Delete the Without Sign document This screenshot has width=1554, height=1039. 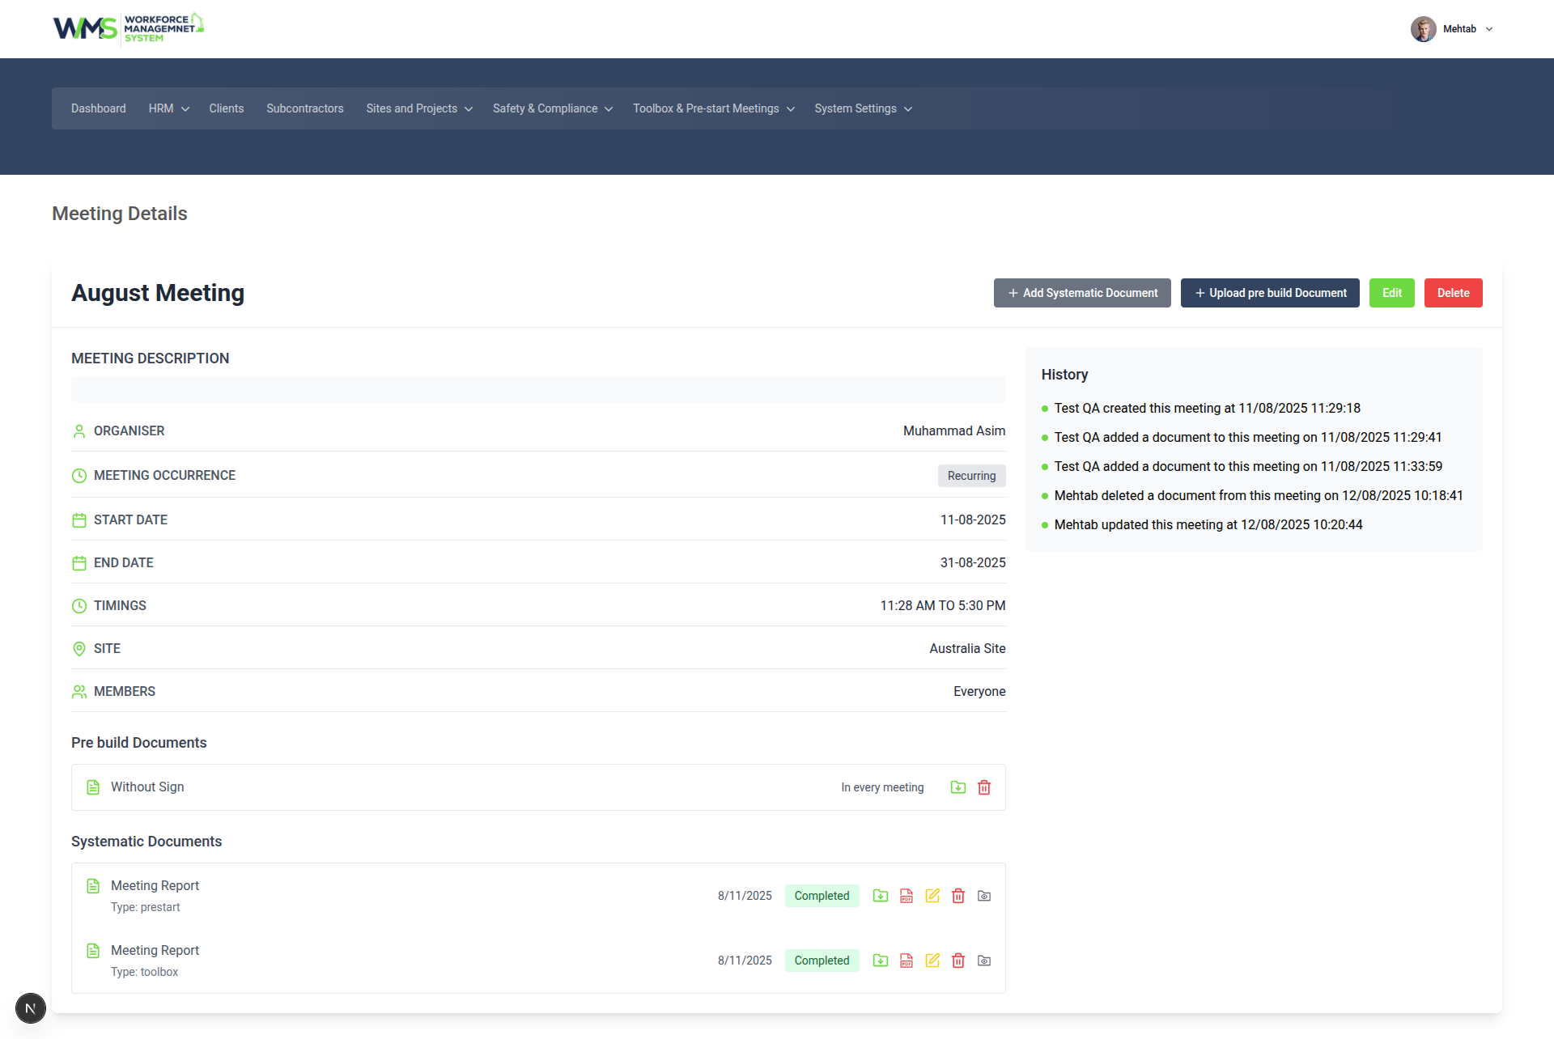[984, 787]
